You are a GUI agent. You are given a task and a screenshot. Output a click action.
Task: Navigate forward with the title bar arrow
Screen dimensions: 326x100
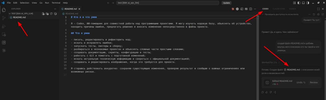pos(113,3)
